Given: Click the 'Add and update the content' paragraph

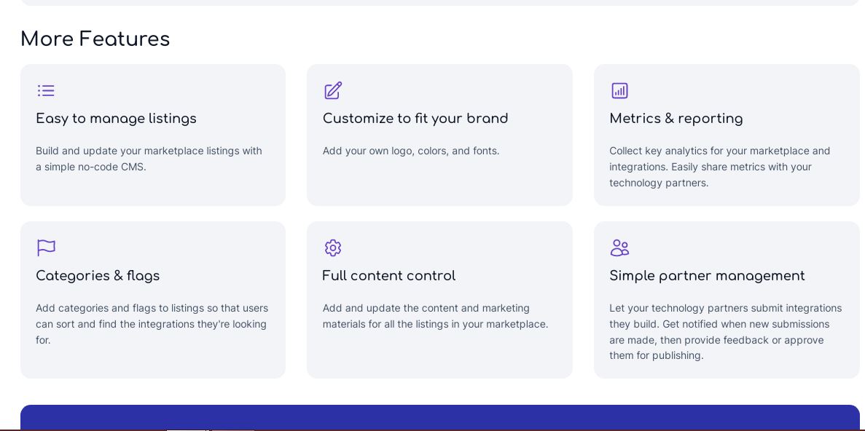Looking at the screenshot, I should pyautogui.click(x=435, y=317).
